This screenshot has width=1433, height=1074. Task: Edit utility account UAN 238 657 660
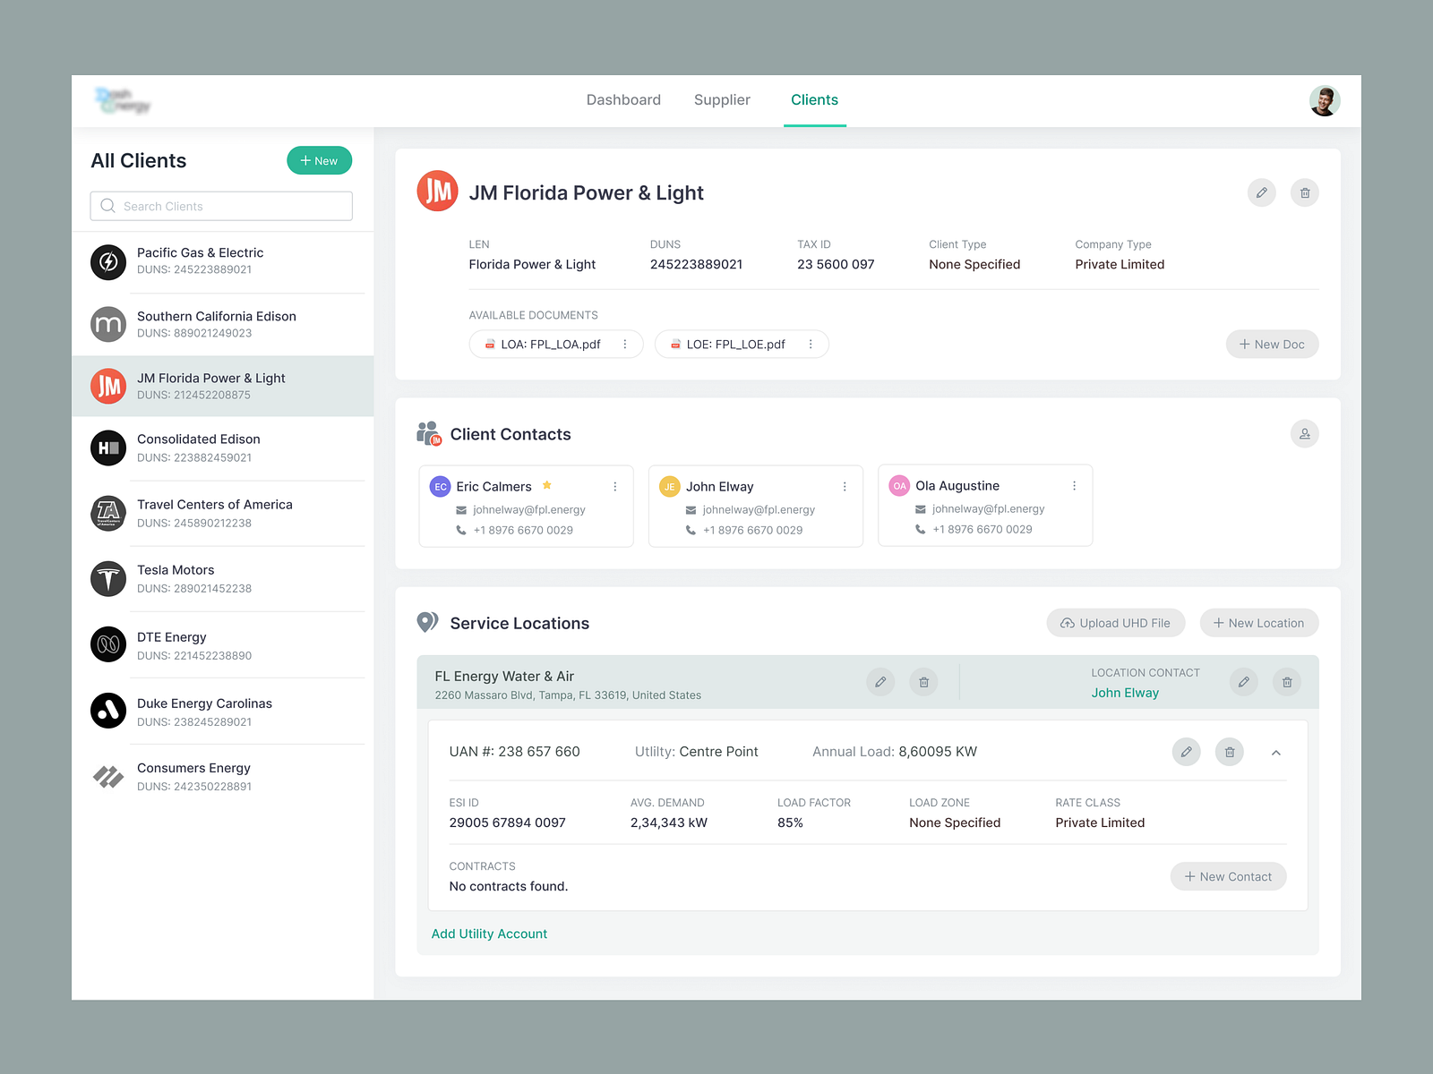point(1187,752)
